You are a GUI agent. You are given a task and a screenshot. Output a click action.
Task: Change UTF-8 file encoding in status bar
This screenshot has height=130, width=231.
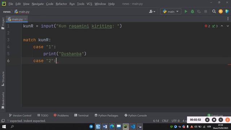pyautogui.click(x=175, y=121)
